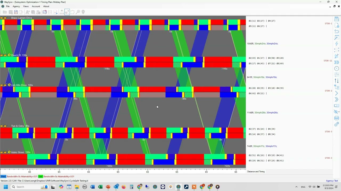Click the save icon in right sidebar
Image resolution: width=341 pixels, height=191 pixels.
coord(337,19)
